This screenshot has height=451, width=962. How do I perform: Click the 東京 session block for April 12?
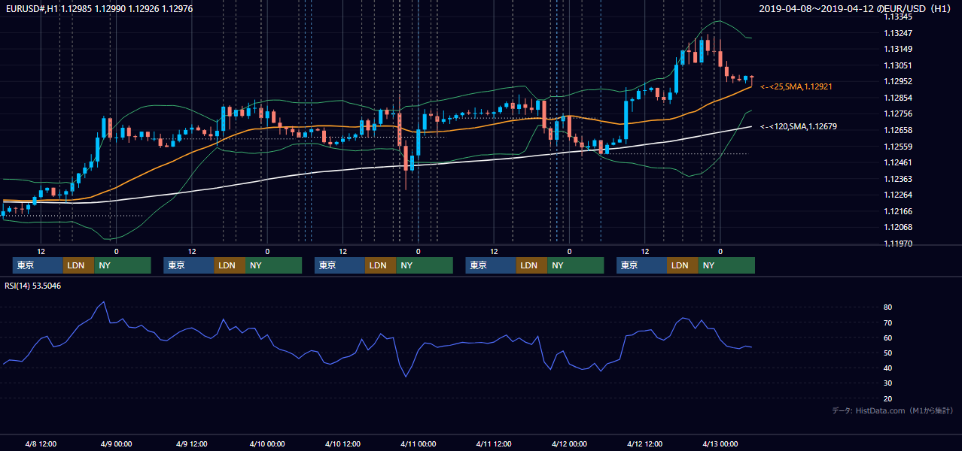click(x=641, y=265)
